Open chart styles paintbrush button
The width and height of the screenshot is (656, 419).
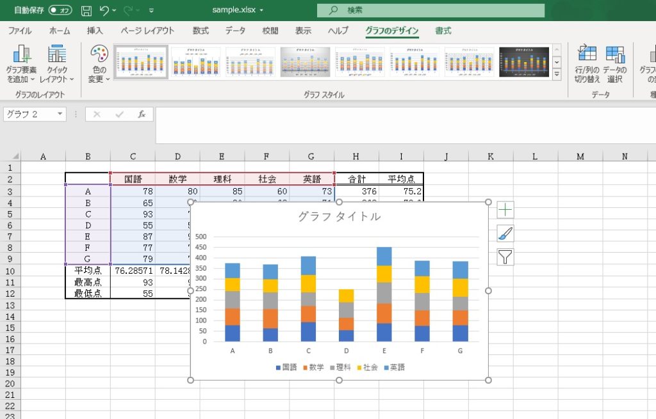[505, 233]
